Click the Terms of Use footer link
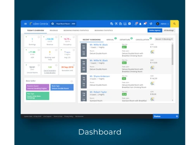Image resolution: width=194 pixels, height=145 pixels. [x=58, y=116]
